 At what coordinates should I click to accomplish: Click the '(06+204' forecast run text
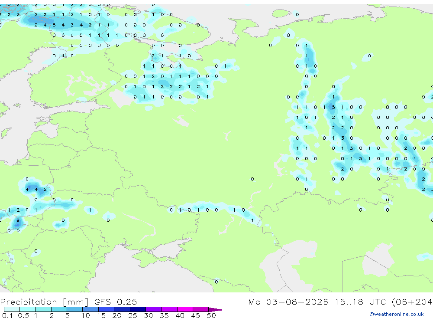(x=412, y=302)
